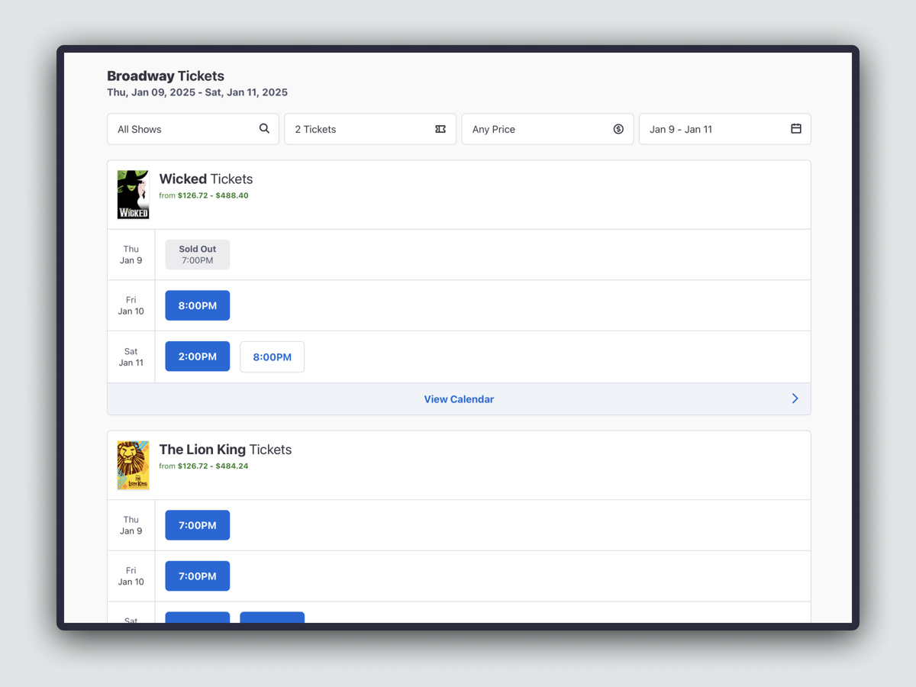The height and width of the screenshot is (687, 916).
Task: Book The Lion King Friday 7:00PM
Action: [x=198, y=576]
